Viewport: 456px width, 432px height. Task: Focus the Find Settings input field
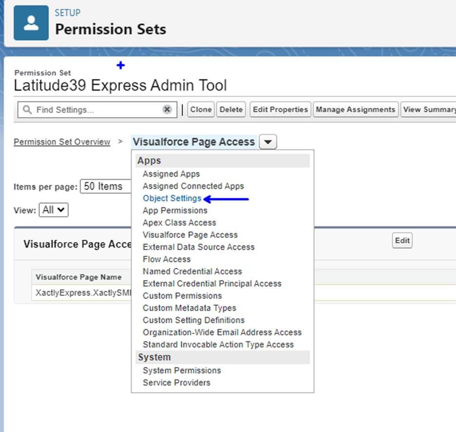coord(97,110)
